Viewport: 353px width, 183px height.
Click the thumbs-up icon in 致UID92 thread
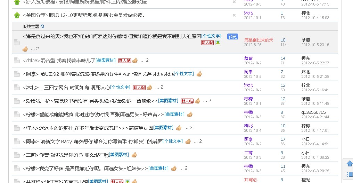(199, 74)
